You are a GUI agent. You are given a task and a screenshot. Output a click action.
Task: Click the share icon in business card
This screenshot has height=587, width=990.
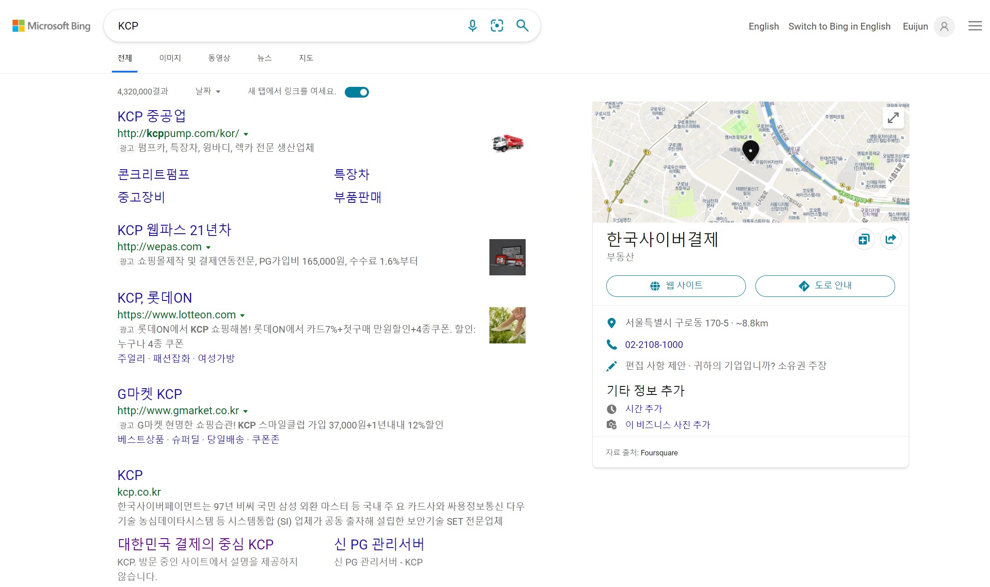[891, 239]
